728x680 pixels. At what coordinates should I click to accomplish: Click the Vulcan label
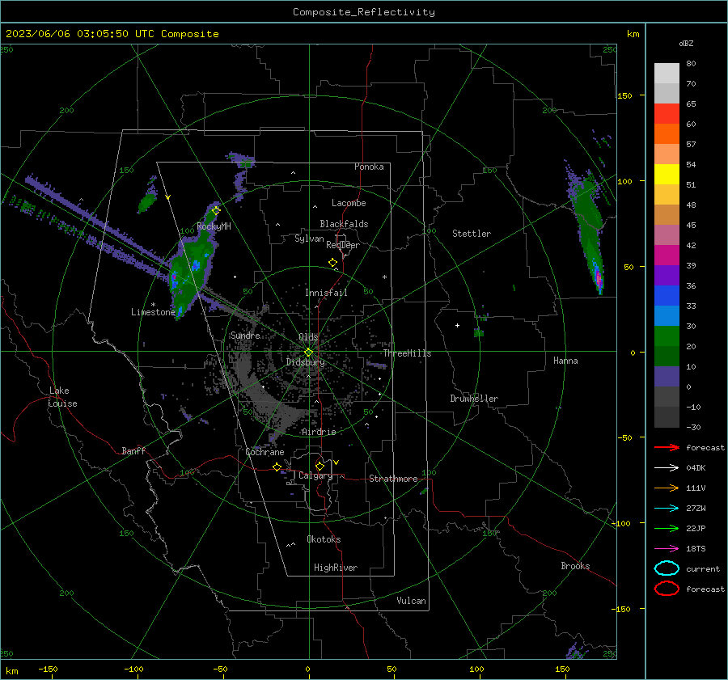tap(411, 601)
